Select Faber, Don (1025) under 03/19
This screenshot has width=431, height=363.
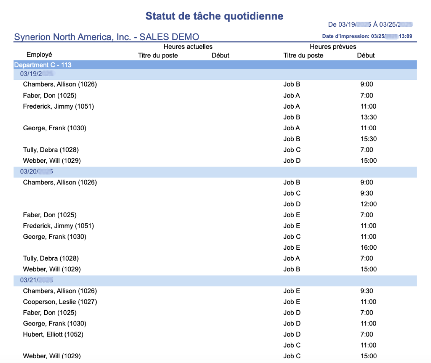[x=50, y=96]
